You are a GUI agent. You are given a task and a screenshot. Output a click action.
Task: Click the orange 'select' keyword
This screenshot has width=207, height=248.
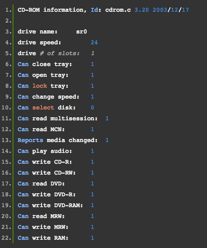coord(43,108)
